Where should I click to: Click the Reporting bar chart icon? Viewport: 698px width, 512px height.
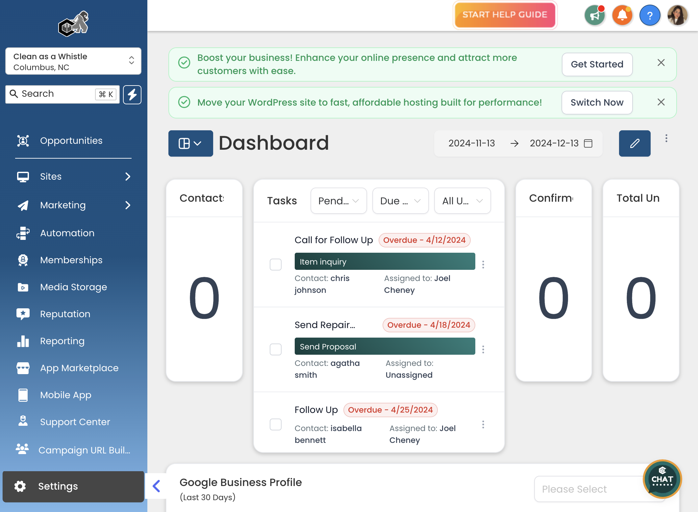23,341
